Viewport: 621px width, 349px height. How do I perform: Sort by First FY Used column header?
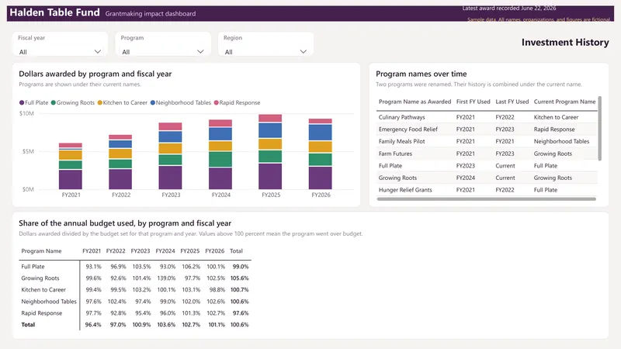473,102
